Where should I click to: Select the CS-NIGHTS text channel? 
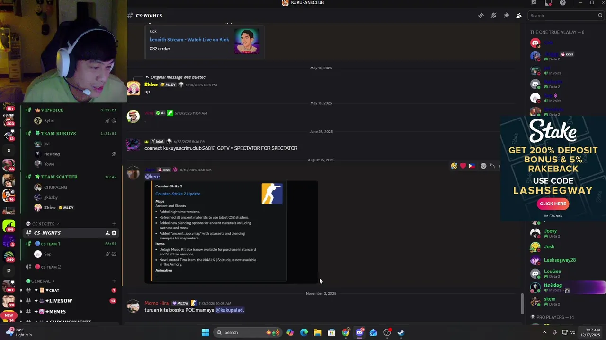coord(71,233)
